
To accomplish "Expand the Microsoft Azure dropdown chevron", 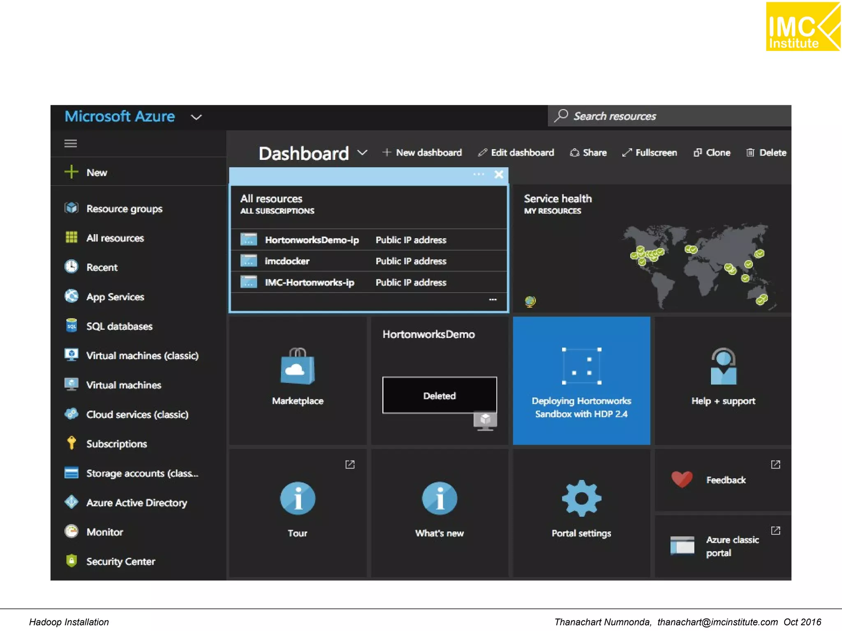I will [x=197, y=117].
